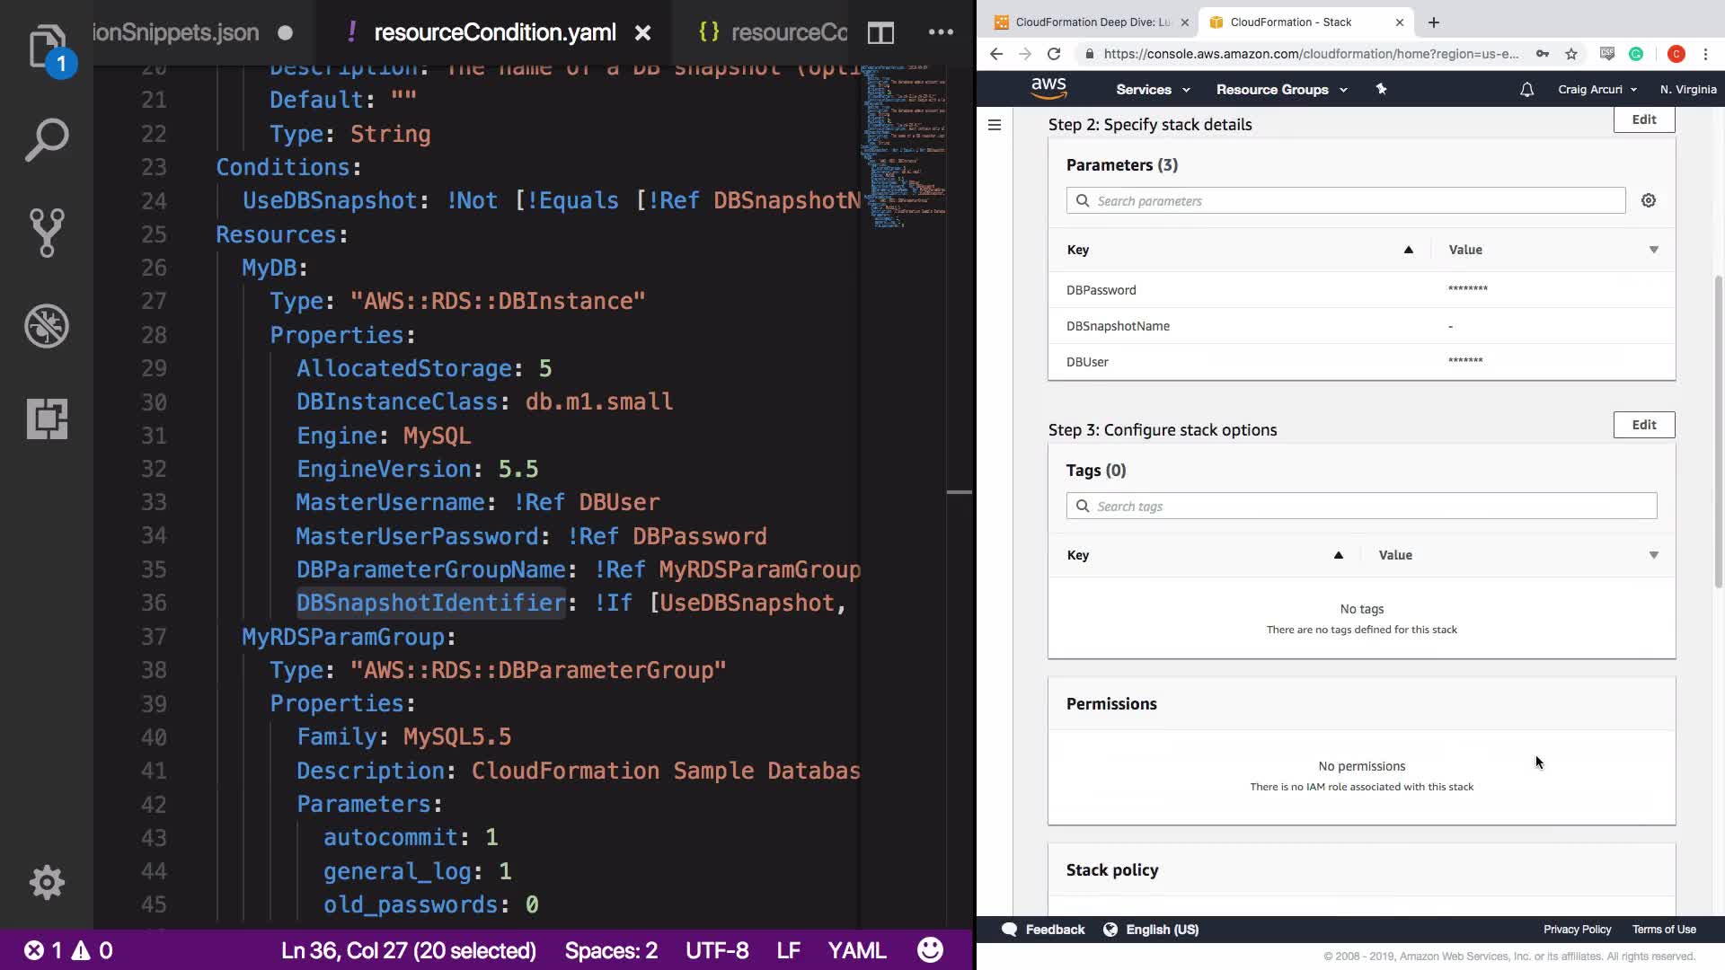Open the Privacy Policy link
This screenshot has width=1725, height=970.
pyautogui.click(x=1577, y=930)
